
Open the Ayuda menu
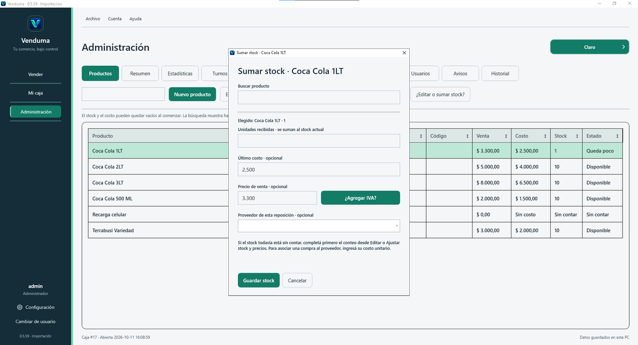pyautogui.click(x=136, y=19)
